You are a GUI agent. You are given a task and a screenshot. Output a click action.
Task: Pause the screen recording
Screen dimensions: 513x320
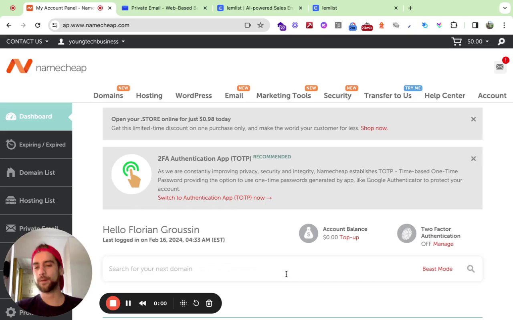(x=128, y=303)
